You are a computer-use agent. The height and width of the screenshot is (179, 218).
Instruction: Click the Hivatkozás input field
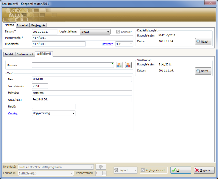click(x=59, y=44)
